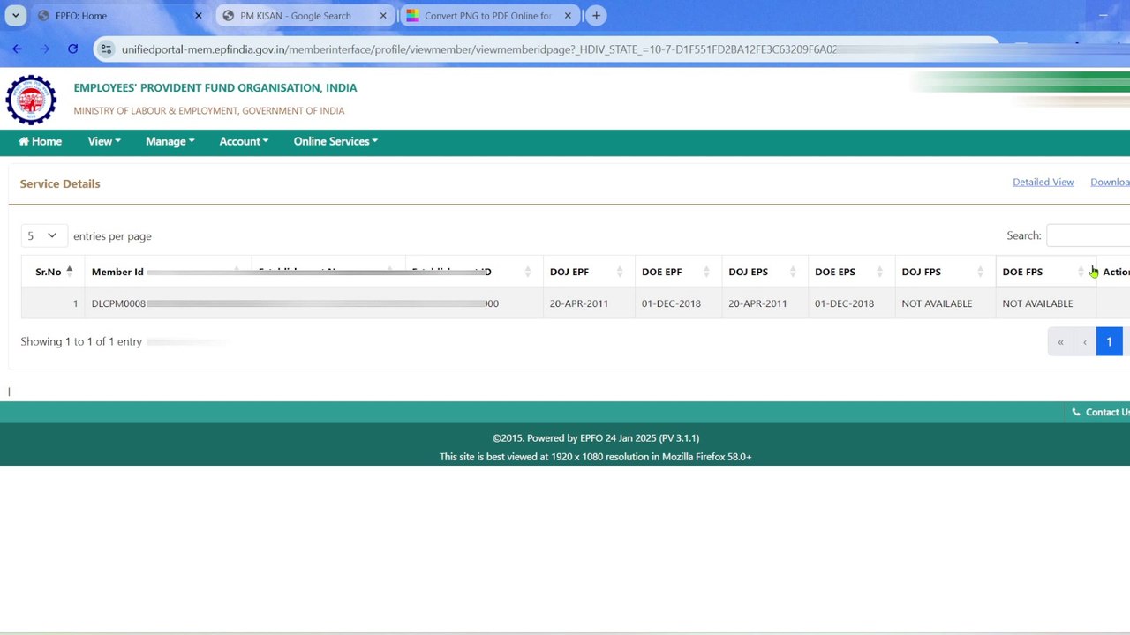Open the Manage menu dropdown
The width and height of the screenshot is (1130, 635).
[x=170, y=141]
